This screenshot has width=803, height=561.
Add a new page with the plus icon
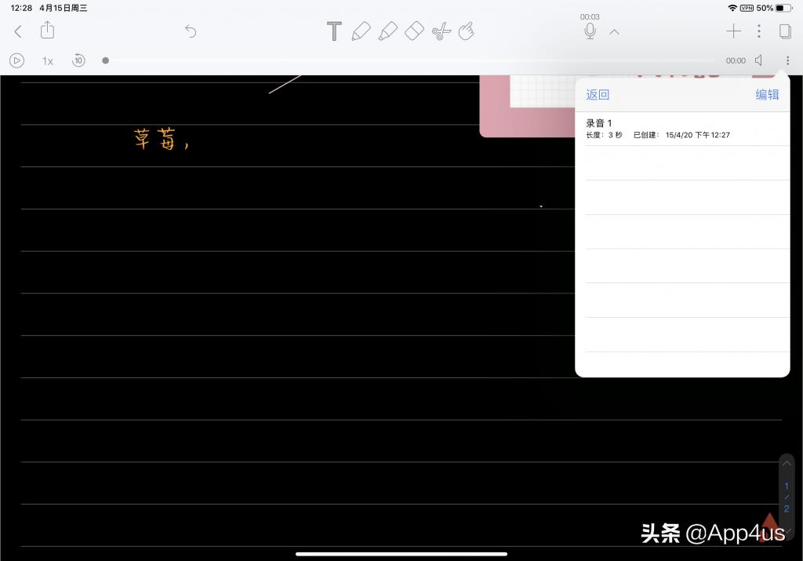tap(734, 31)
